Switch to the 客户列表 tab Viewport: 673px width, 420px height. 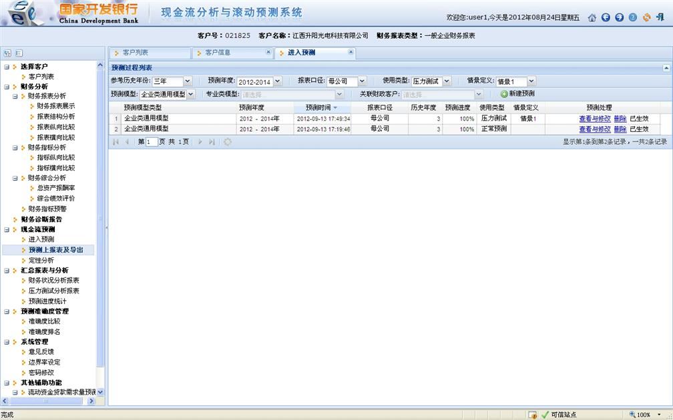[x=150, y=53]
